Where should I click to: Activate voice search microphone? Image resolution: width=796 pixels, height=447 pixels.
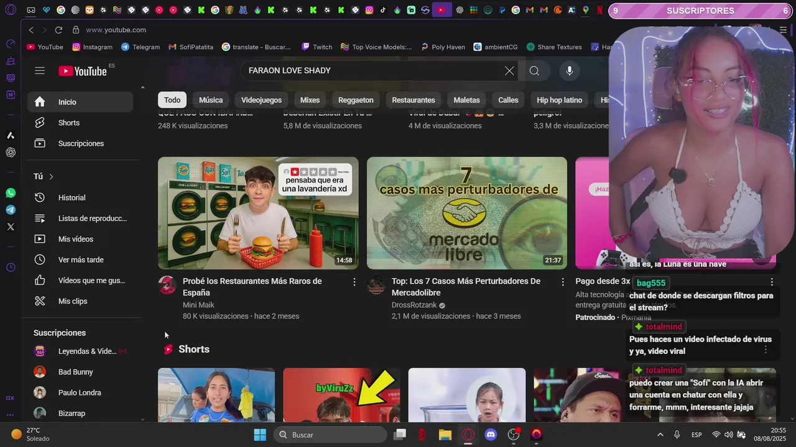pyautogui.click(x=569, y=71)
